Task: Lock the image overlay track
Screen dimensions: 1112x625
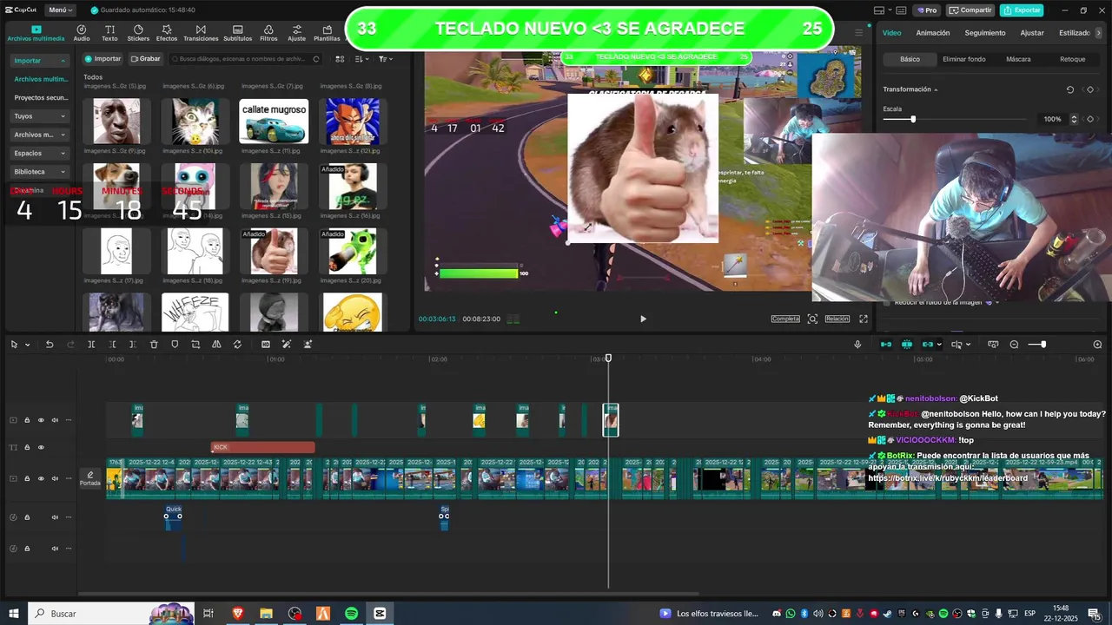Action: click(27, 420)
